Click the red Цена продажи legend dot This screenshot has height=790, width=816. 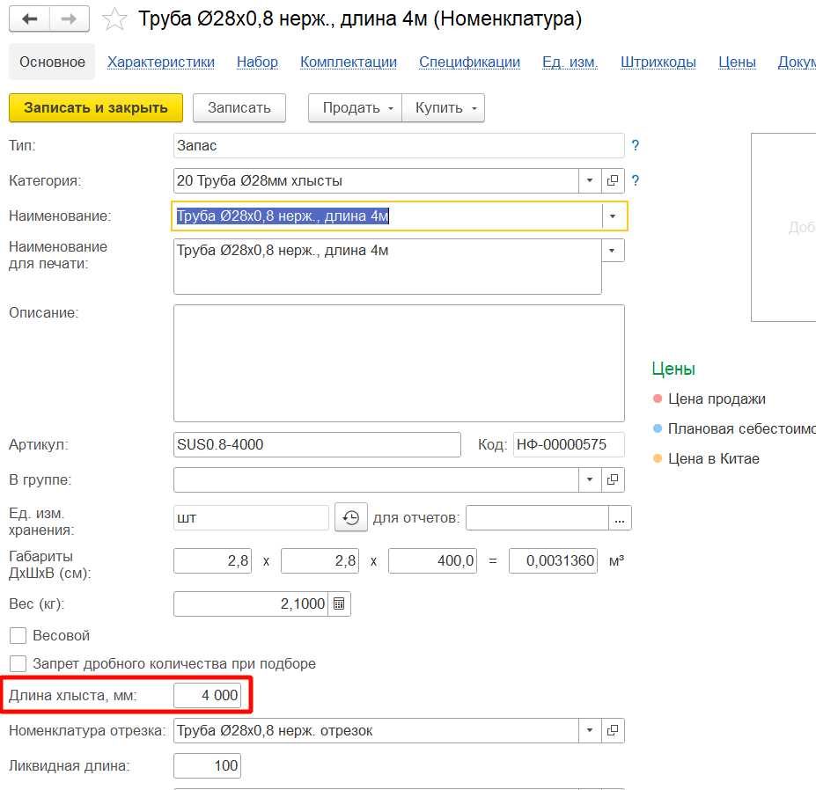[x=657, y=399]
